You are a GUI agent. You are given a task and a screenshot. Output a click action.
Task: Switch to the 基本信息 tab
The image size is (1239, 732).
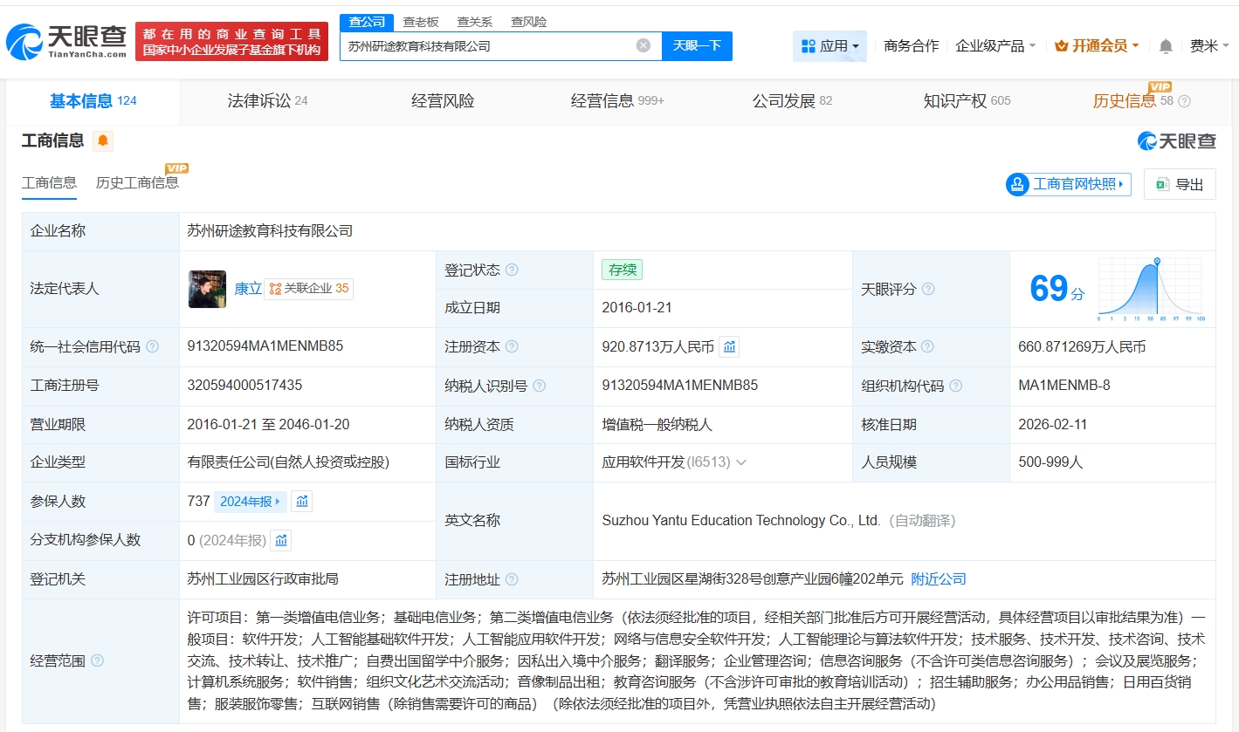pyautogui.click(x=93, y=101)
